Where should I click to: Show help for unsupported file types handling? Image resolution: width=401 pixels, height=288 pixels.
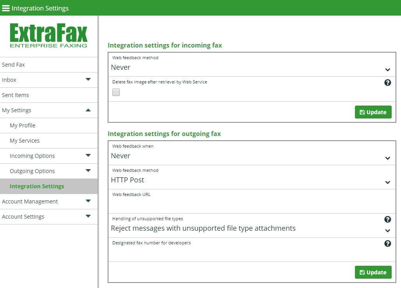387,219
